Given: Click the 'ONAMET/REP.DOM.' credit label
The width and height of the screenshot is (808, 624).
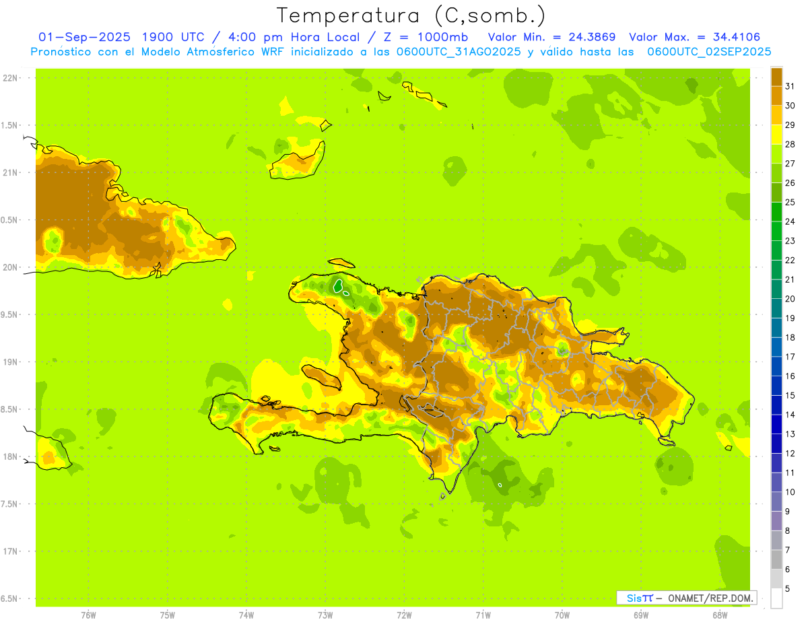Looking at the screenshot, I should point(710,598).
